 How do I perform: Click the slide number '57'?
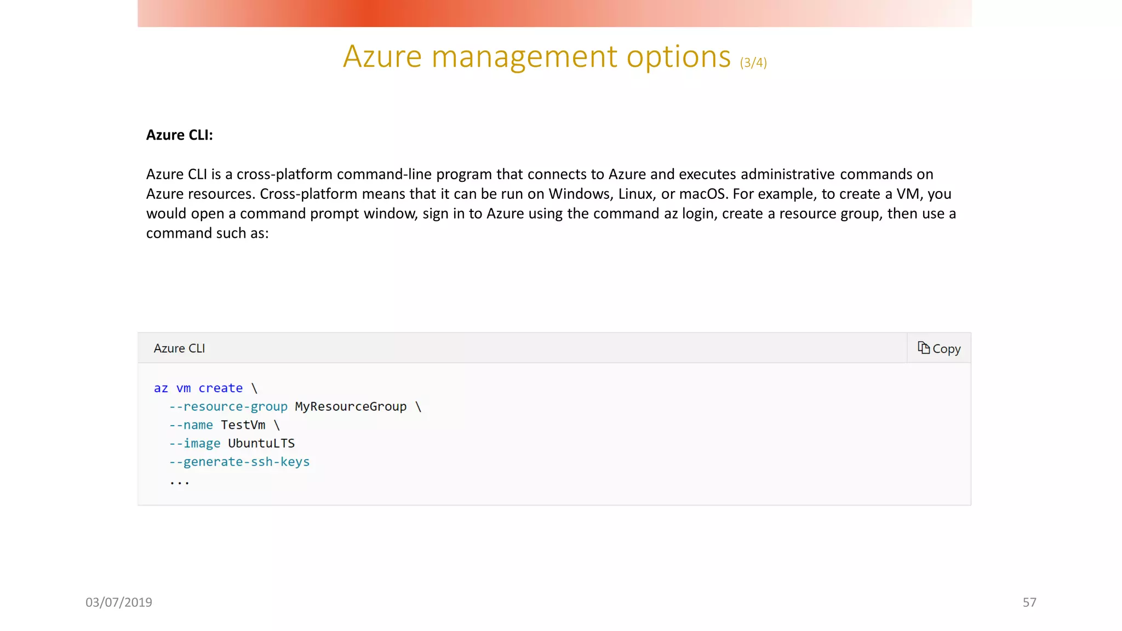tap(1029, 602)
